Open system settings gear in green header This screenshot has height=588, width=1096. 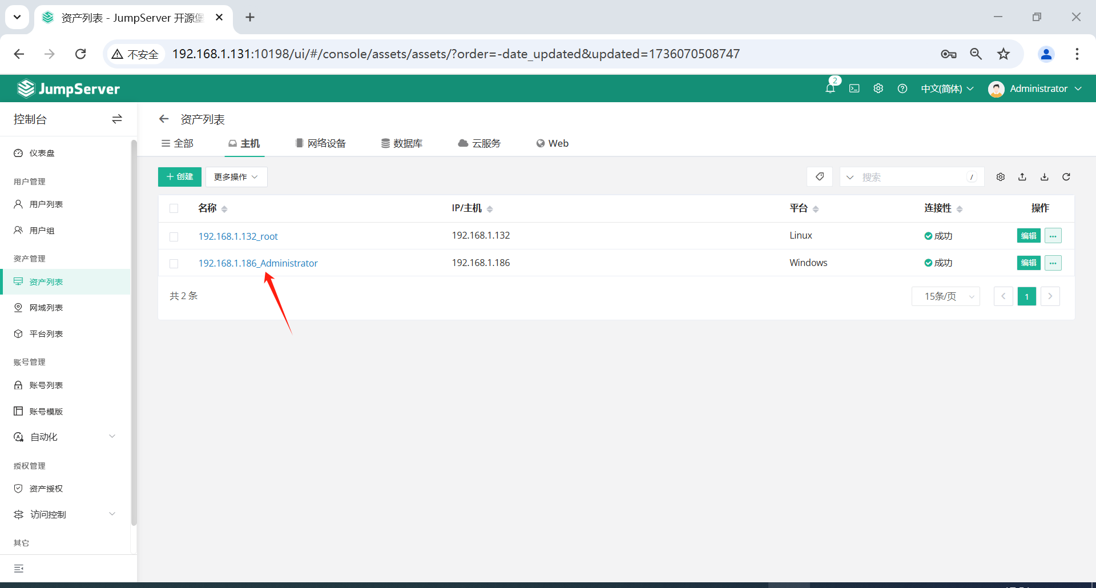879,88
